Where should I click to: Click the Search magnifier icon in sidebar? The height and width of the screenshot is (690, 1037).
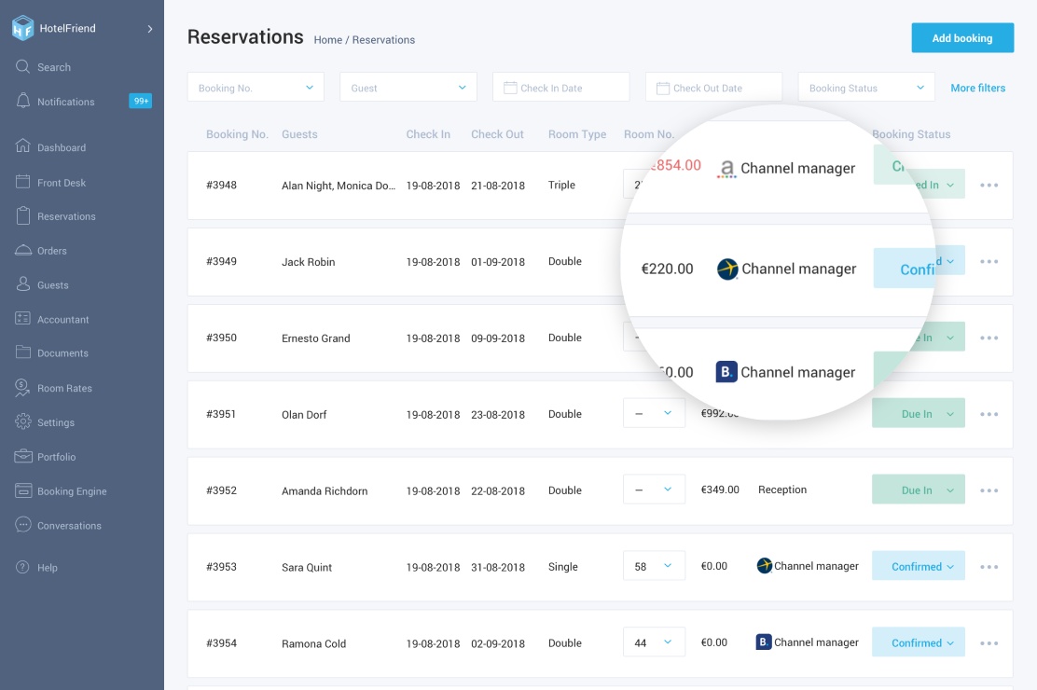(x=22, y=67)
